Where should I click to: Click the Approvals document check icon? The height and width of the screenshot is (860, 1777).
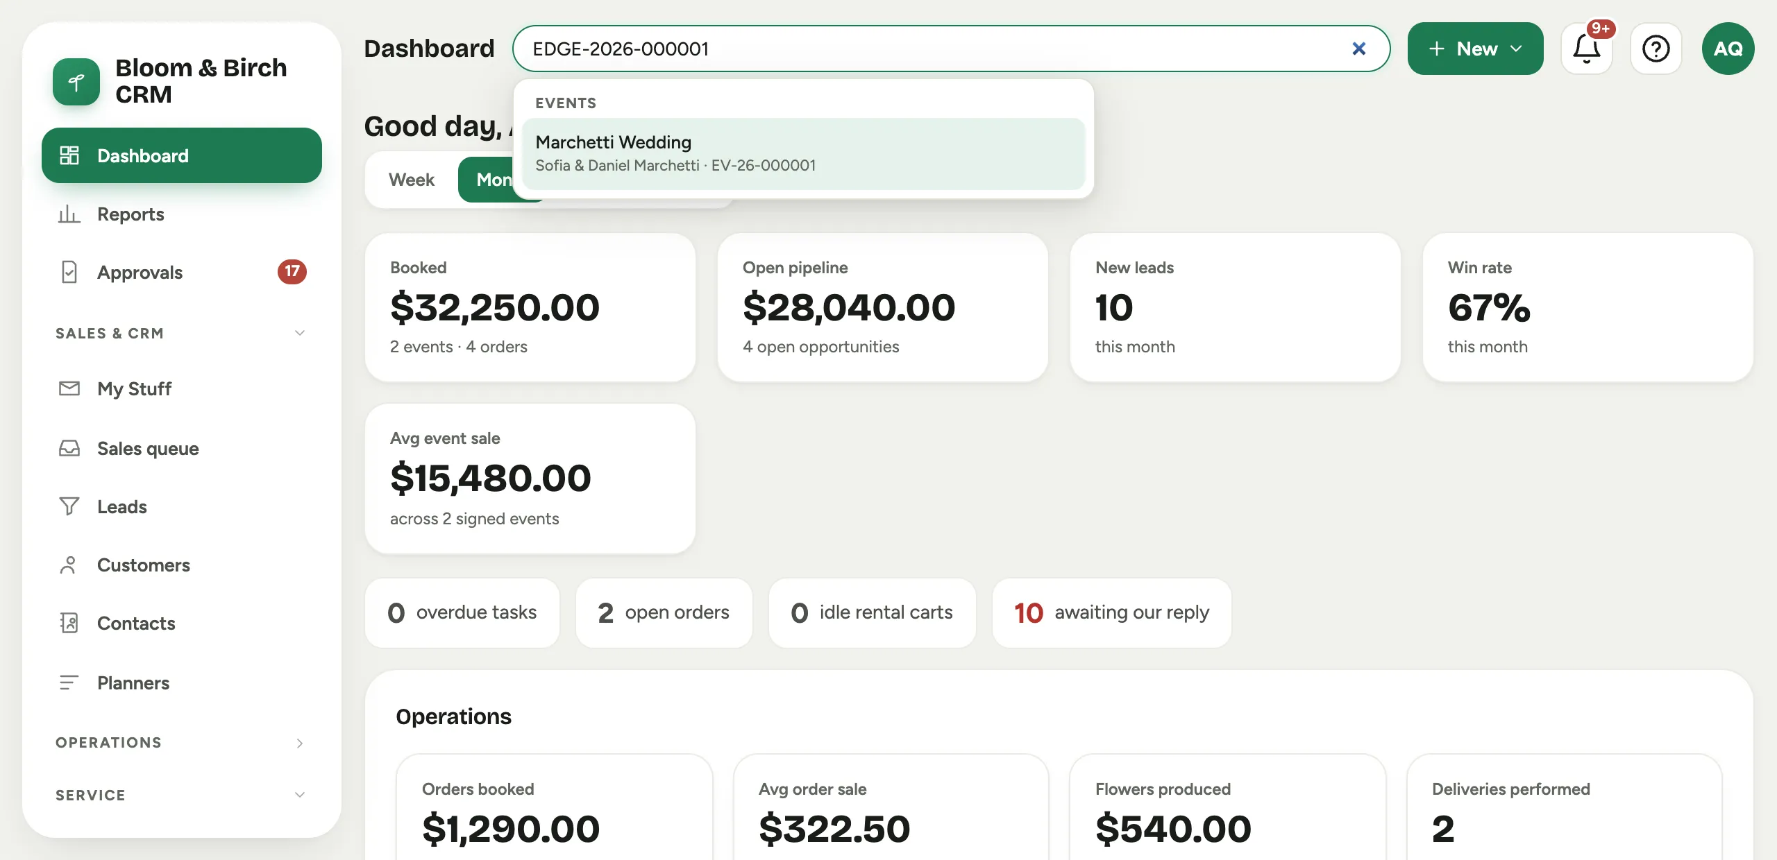[69, 272]
